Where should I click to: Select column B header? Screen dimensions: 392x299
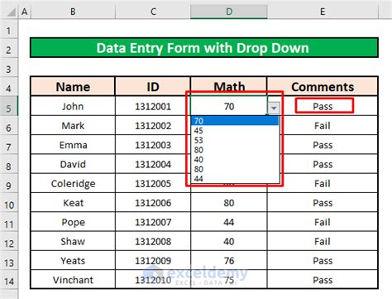coord(73,12)
